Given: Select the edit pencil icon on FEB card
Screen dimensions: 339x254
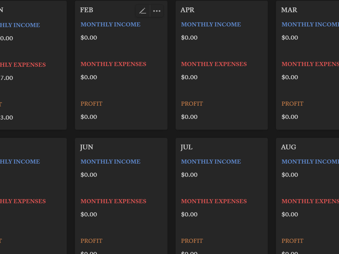Looking at the screenshot, I should (142, 10).
